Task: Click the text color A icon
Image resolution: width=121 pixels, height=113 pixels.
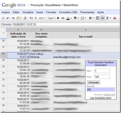Action: [x=68, y=18]
